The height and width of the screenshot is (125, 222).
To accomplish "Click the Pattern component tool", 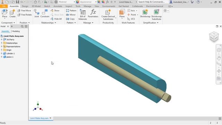I will click(x=71, y=10).
